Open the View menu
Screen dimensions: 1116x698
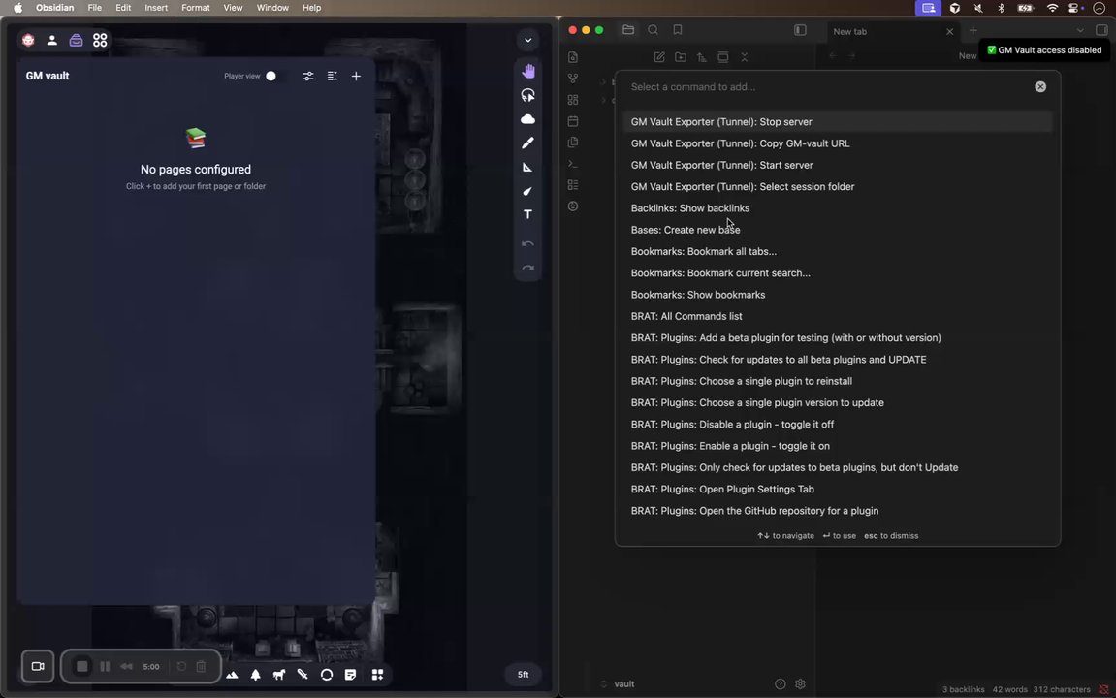pyautogui.click(x=233, y=8)
